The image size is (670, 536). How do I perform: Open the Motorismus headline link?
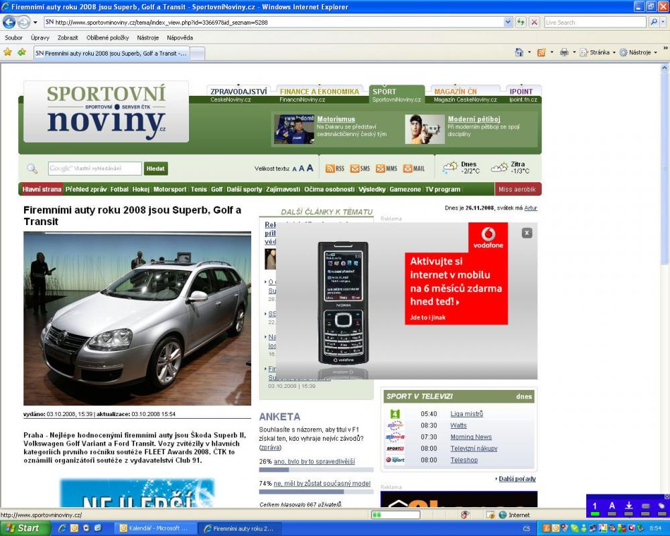tap(336, 119)
